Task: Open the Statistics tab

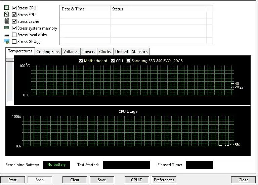Action: coord(140,52)
